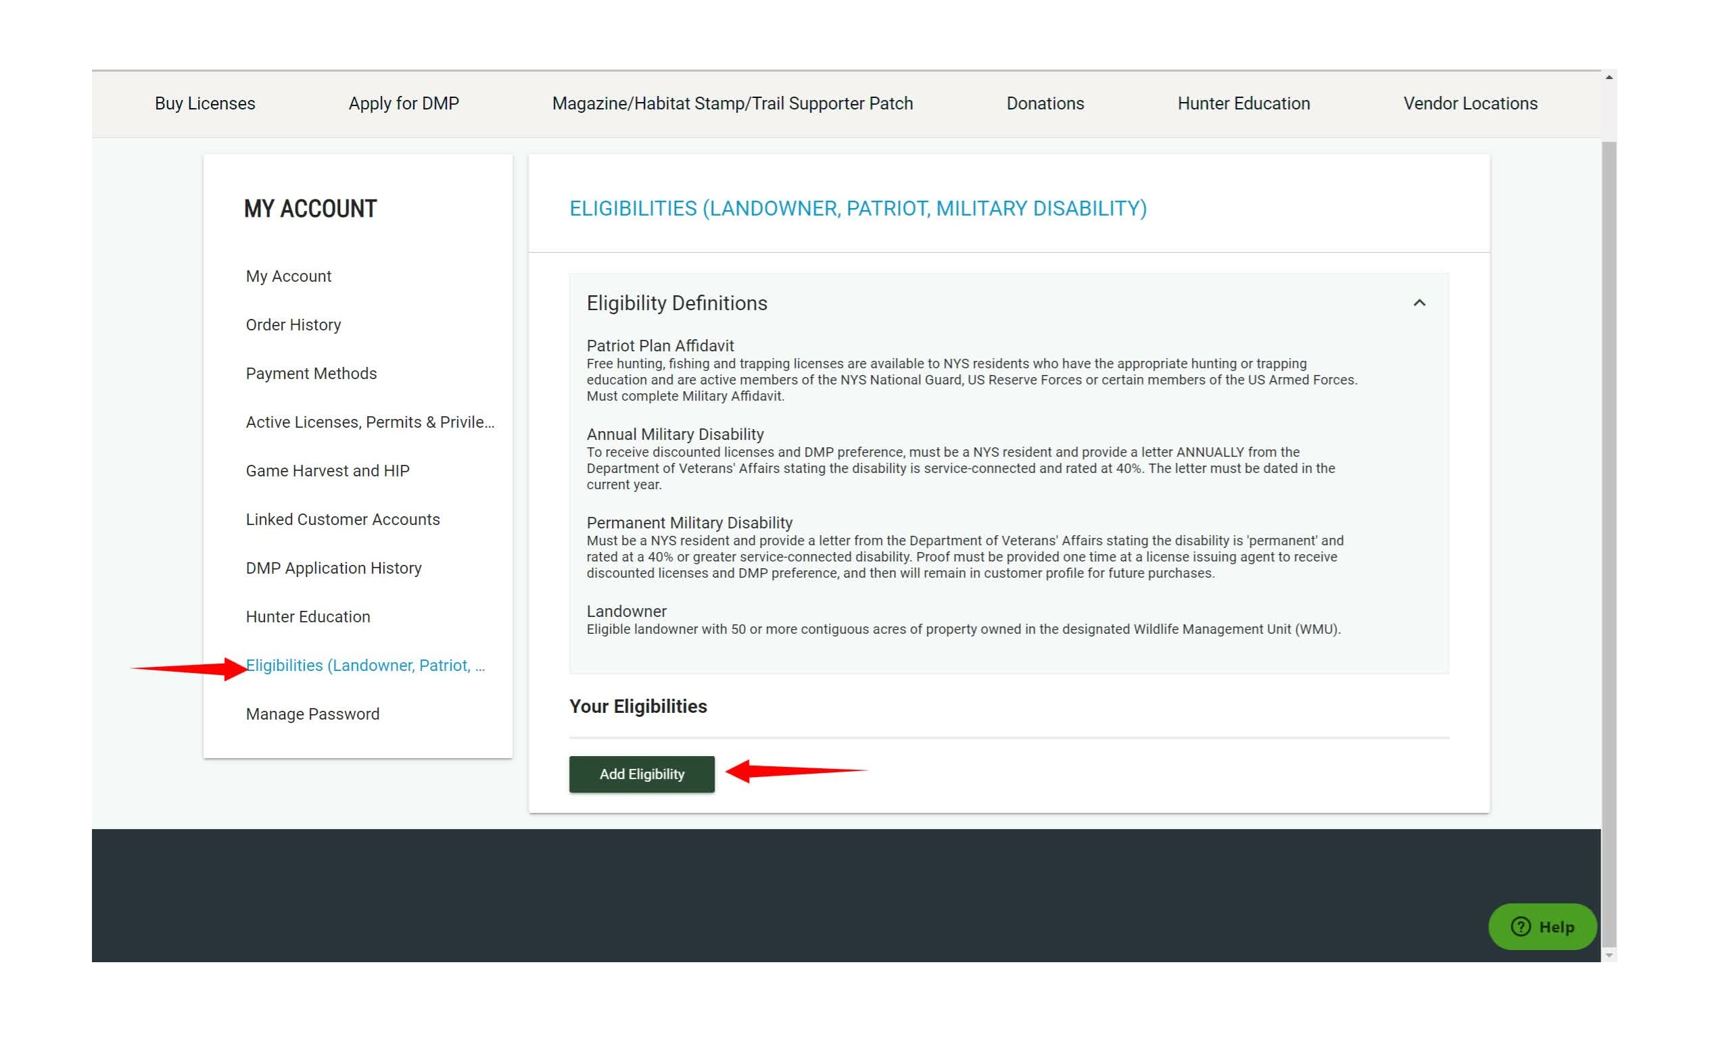The image size is (1712, 1046).
Task: Open Buy Licenses menu item
Action: pos(204,103)
